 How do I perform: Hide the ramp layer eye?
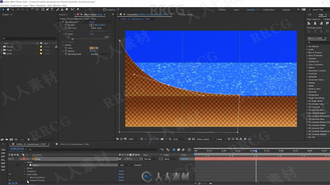(x=10, y=159)
